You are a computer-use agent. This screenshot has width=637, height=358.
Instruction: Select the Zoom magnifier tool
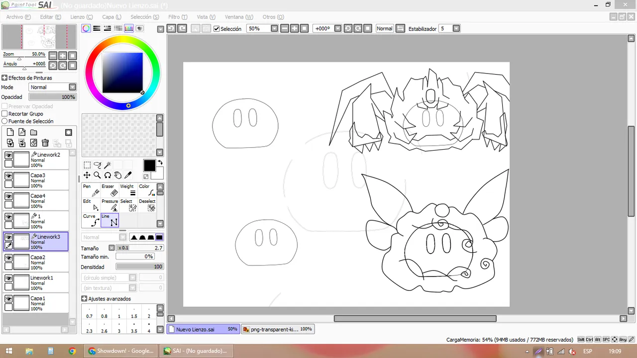tap(98, 175)
